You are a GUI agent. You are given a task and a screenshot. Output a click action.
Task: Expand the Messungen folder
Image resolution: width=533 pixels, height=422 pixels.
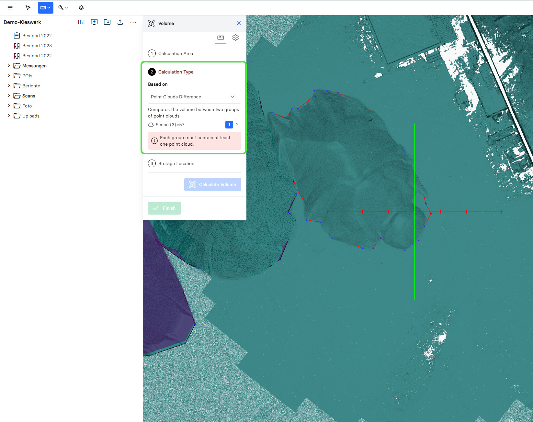pyautogui.click(x=9, y=66)
